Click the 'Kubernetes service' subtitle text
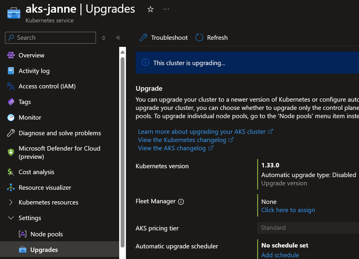The image size is (359, 259). pyautogui.click(x=50, y=20)
